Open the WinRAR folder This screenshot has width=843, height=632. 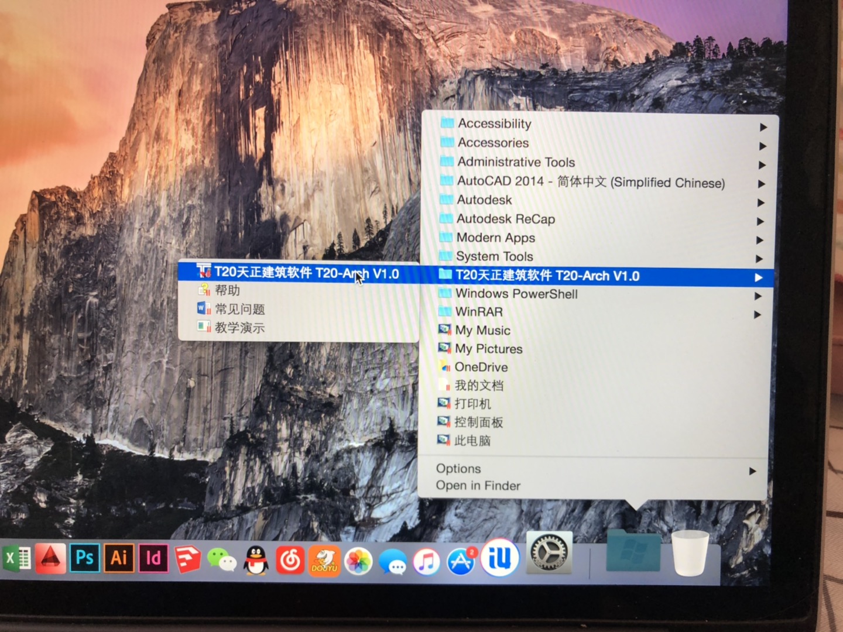point(597,312)
